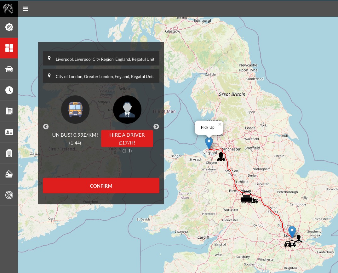This screenshot has width=338, height=273.
Task: Click the Pick Up popup label
Action: coord(208,127)
